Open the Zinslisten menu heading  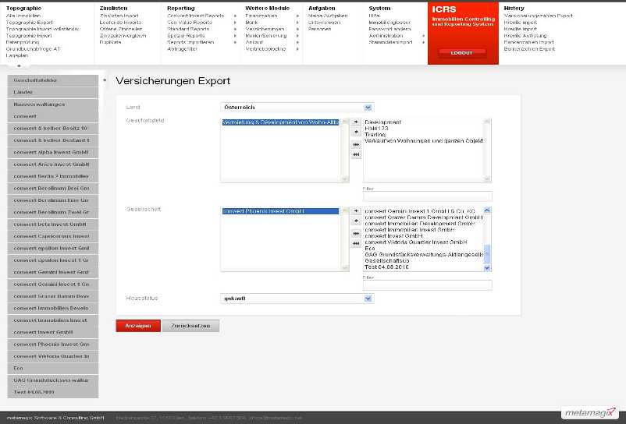point(113,8)
